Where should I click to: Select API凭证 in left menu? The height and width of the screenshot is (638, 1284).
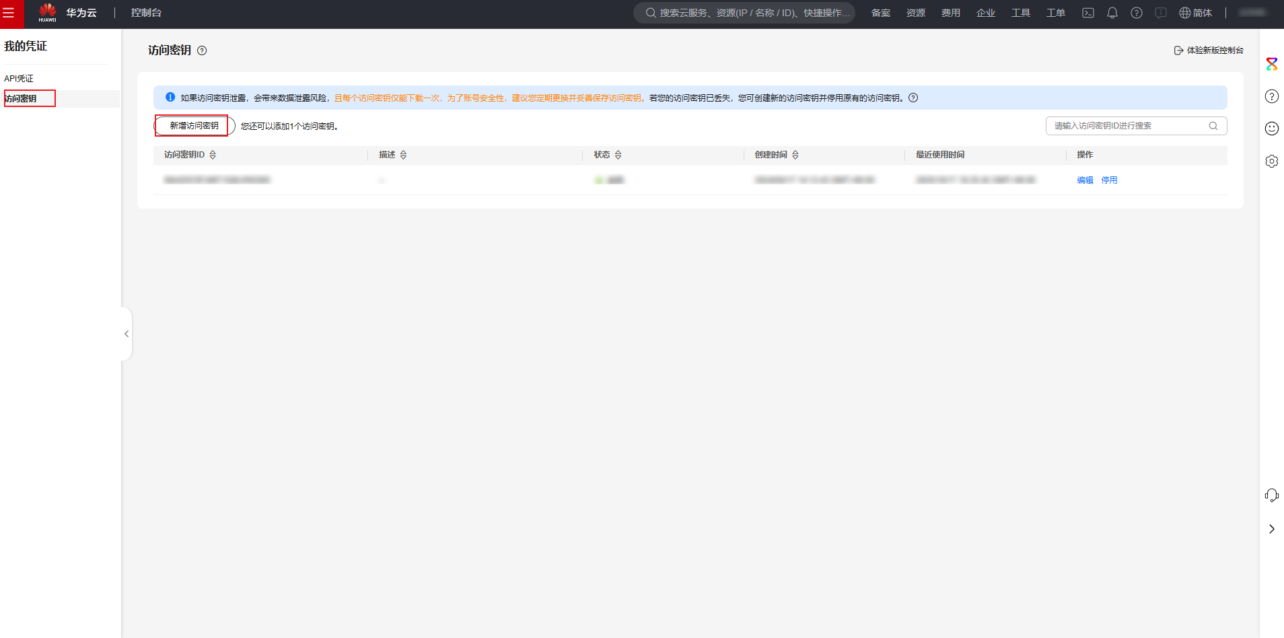tap(19, 79)
